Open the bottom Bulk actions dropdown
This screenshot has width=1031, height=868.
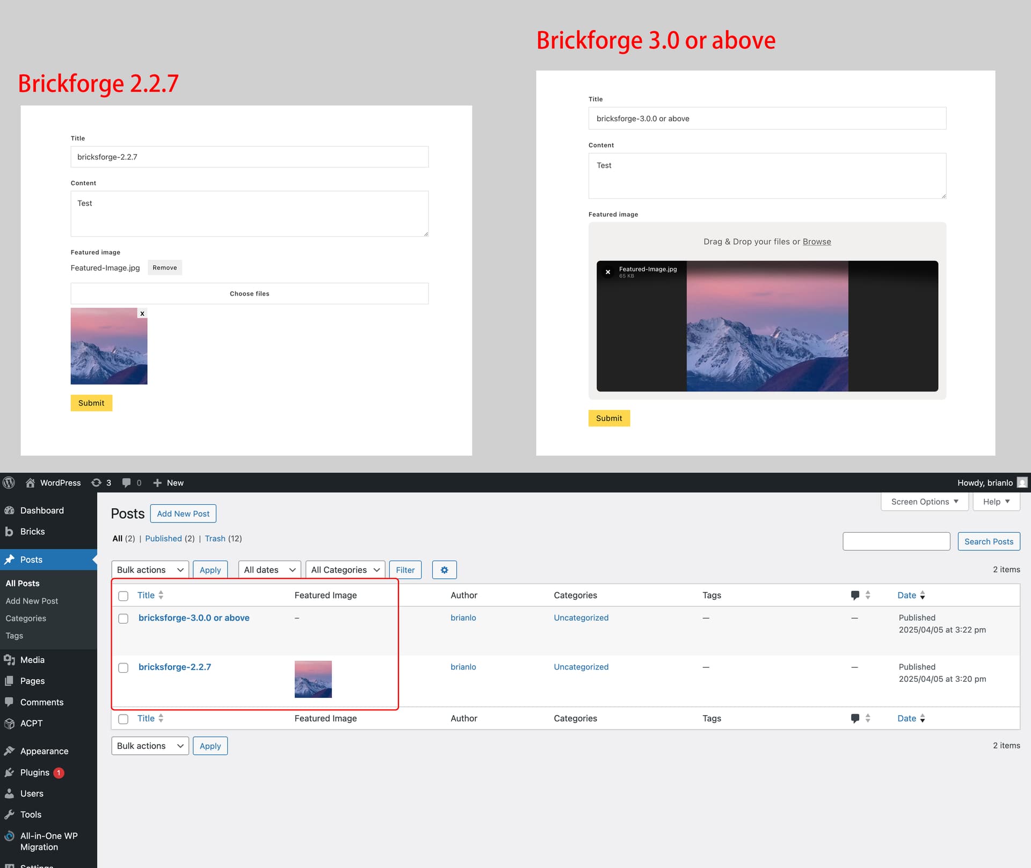[x=150, y=746]
